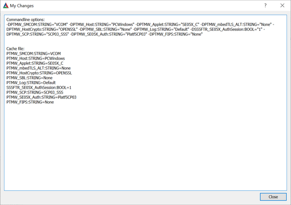Click the line PTMW_SBL:STRING=None
291x205 pixels.
pos(29,78)
